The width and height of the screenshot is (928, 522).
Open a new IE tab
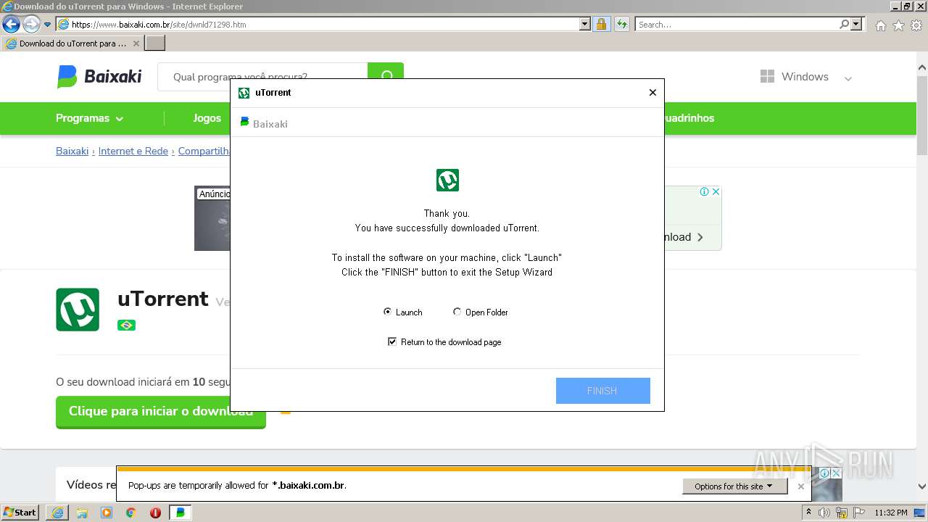coord(155,43)
